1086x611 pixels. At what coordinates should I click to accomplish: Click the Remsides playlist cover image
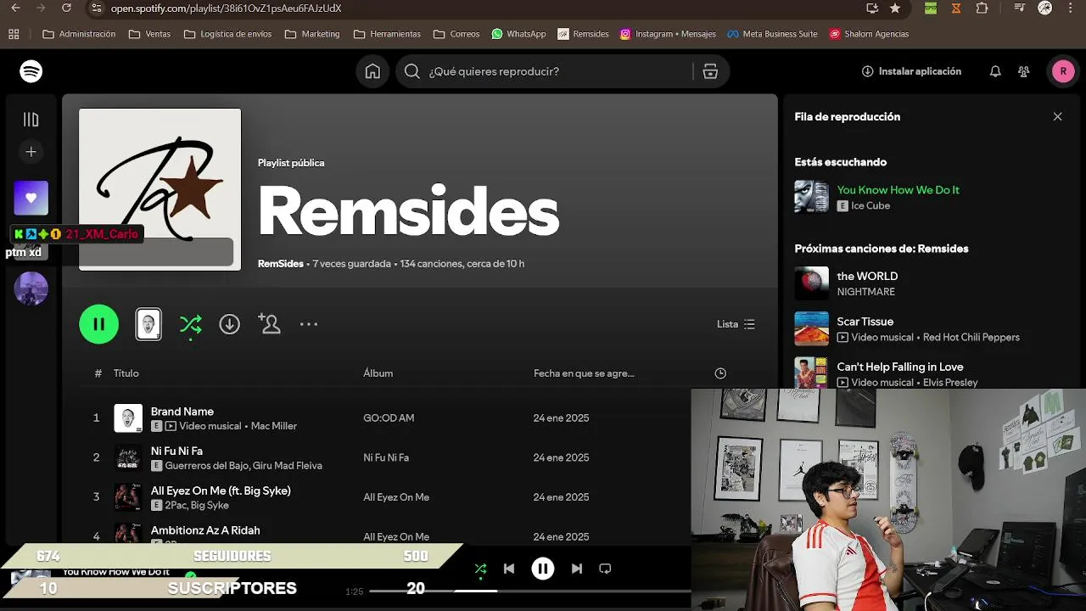coord(160,189)
